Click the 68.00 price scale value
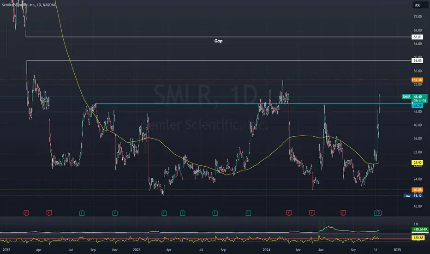The width and height of the screenshot is (430, 254). click(418, 30)
